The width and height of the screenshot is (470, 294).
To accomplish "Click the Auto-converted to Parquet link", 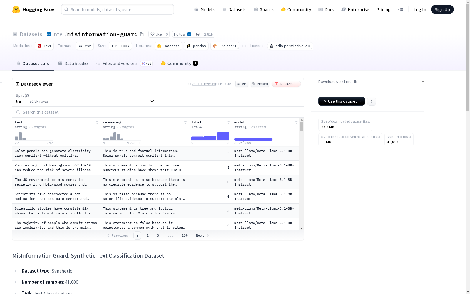I will tap(210, 84).
